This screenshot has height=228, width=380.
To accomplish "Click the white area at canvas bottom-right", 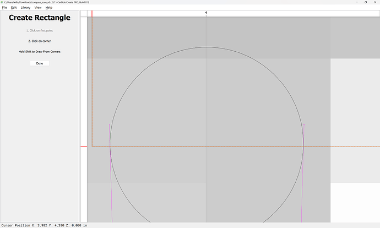I will (355, 203).
